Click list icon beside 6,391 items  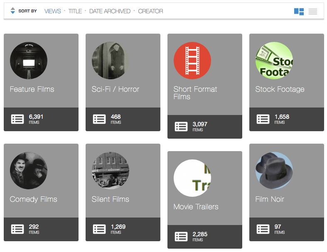coord(17,119)
